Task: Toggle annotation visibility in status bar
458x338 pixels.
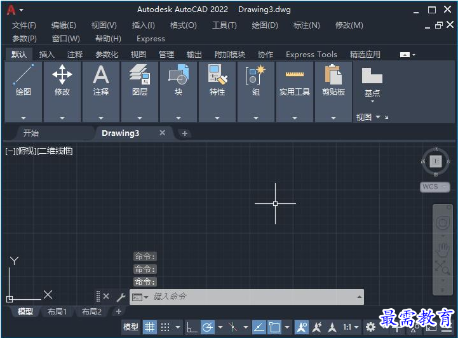Action: tap(302, 327)
